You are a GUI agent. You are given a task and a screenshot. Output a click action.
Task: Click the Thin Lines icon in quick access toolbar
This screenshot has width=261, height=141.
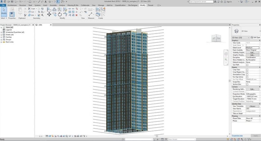(x=58, y=1)
